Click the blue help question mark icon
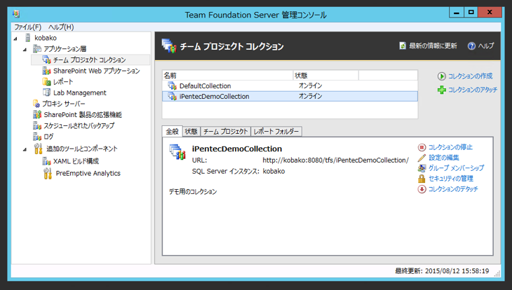This screenshot has height=290, width=512. point(471,46)
